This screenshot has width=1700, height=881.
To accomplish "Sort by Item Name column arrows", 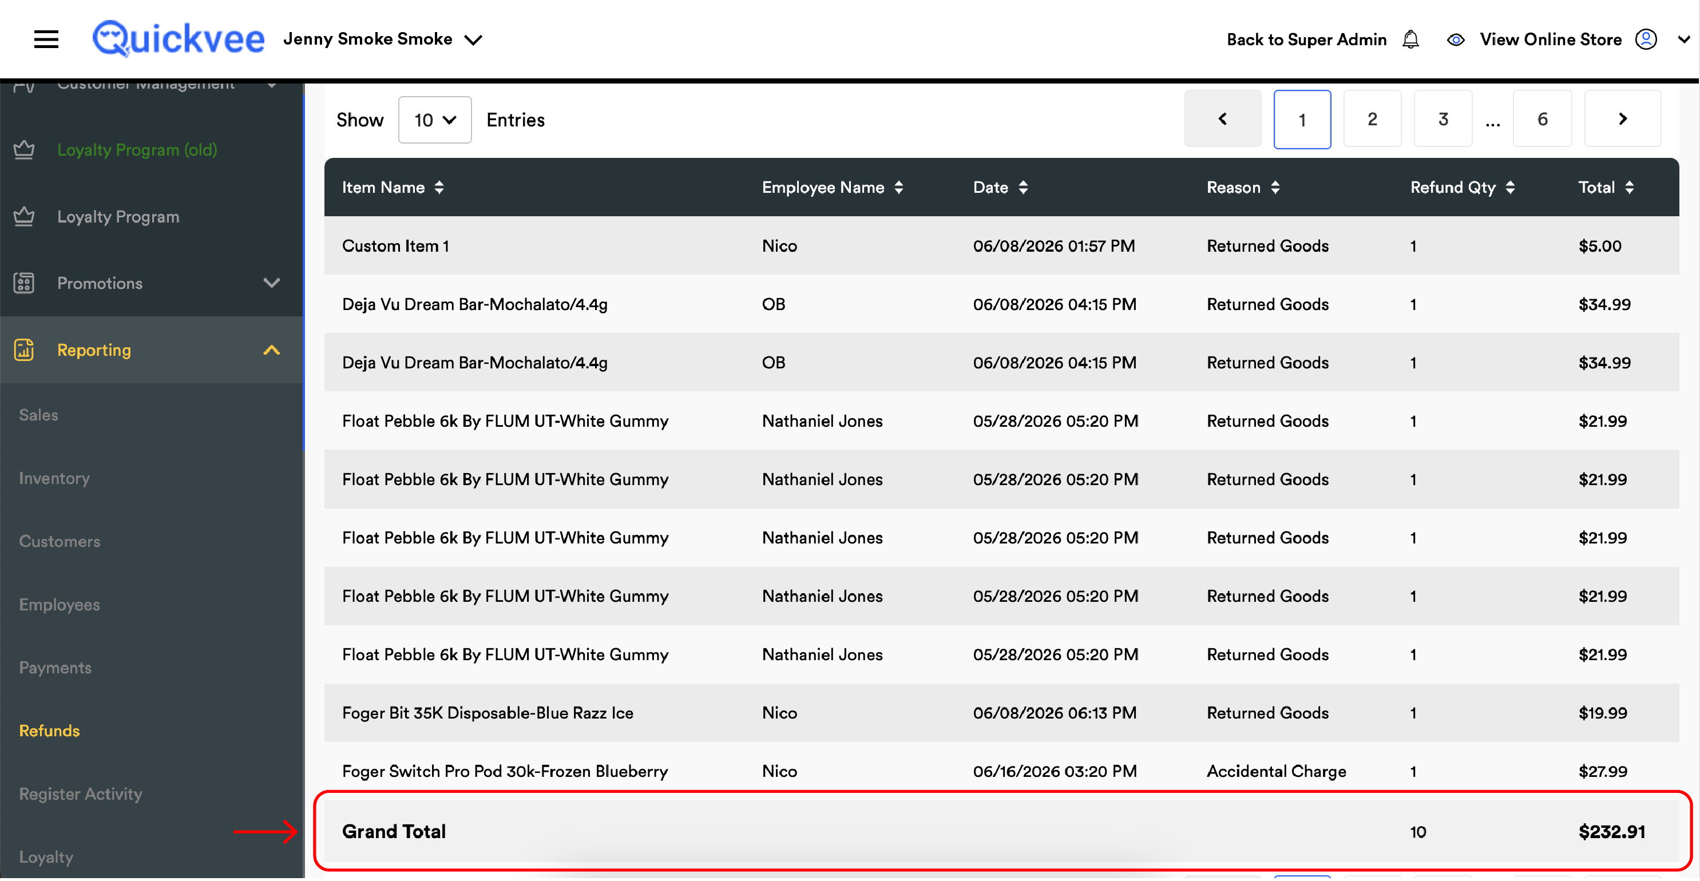I will click(439, 188).
